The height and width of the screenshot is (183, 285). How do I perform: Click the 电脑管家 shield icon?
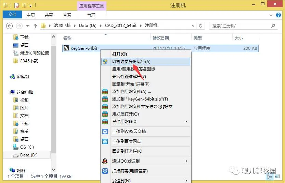point(105,171)
